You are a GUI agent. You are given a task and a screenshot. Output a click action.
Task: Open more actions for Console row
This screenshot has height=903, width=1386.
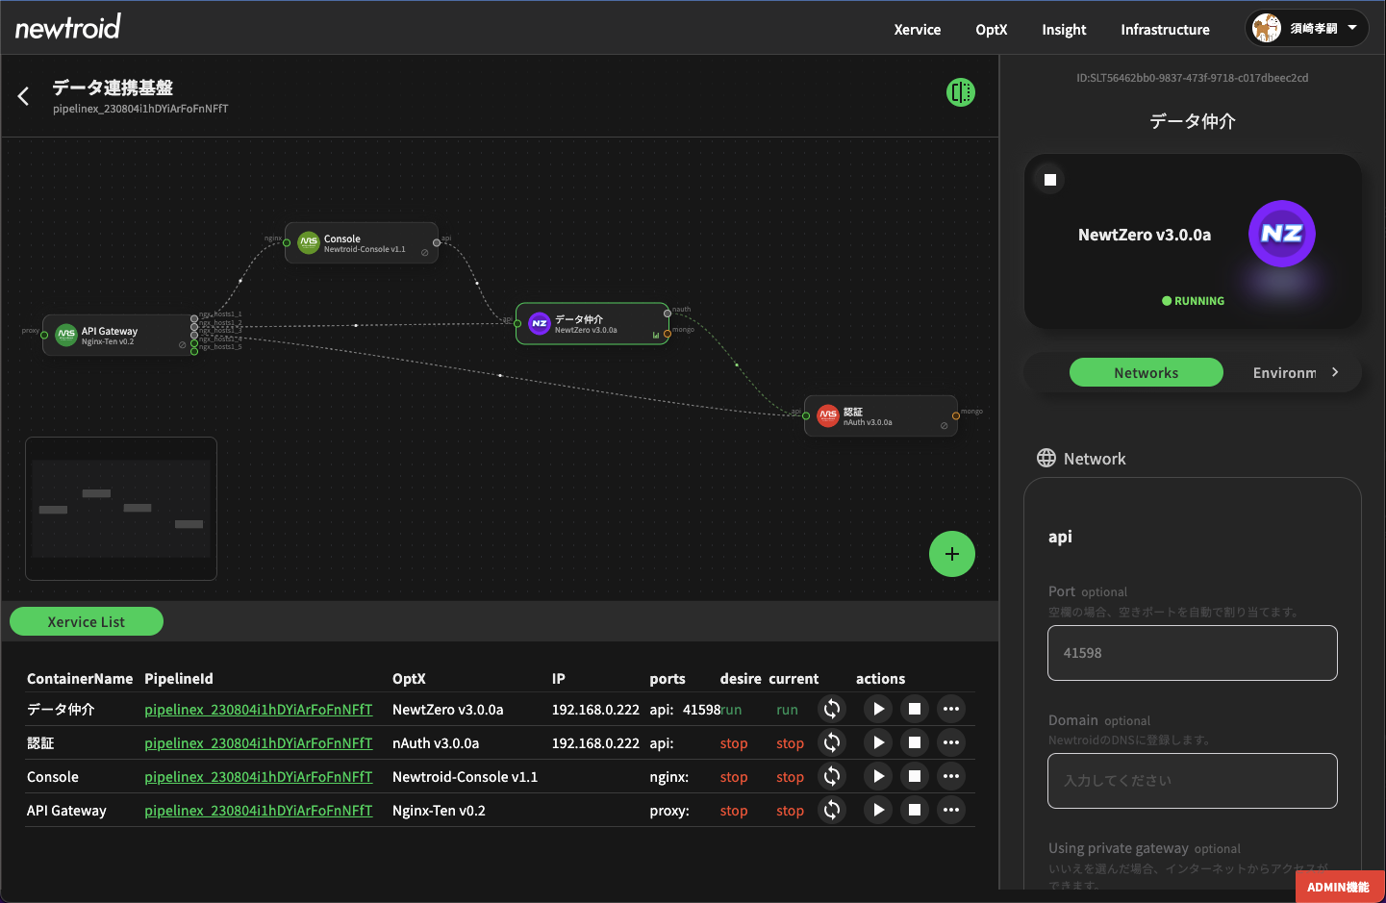(951, 776)
